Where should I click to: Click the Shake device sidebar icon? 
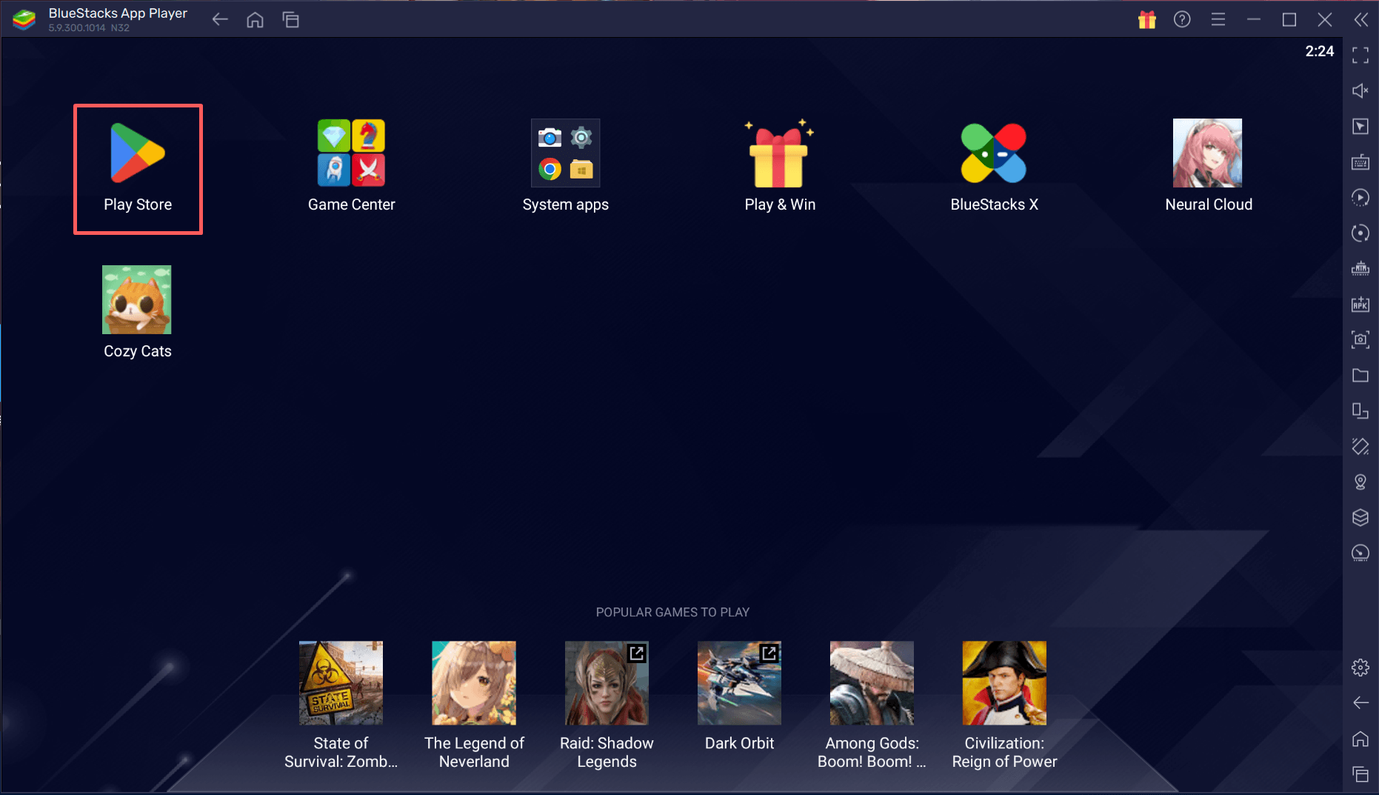click(1360, 446)
